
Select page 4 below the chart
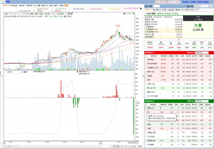(11, 146)
